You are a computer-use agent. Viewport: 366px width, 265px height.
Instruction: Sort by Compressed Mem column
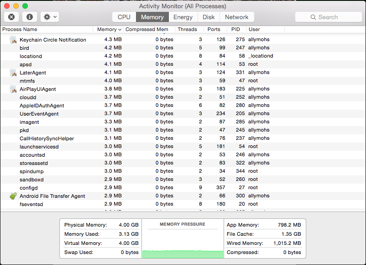point(149,29)
